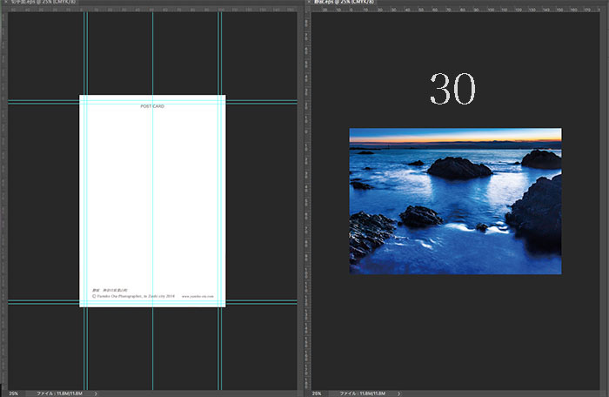Click the ファイル: 11.8M/11.8M status in right window
The image size is (609, 397).
tap(363, 394)
